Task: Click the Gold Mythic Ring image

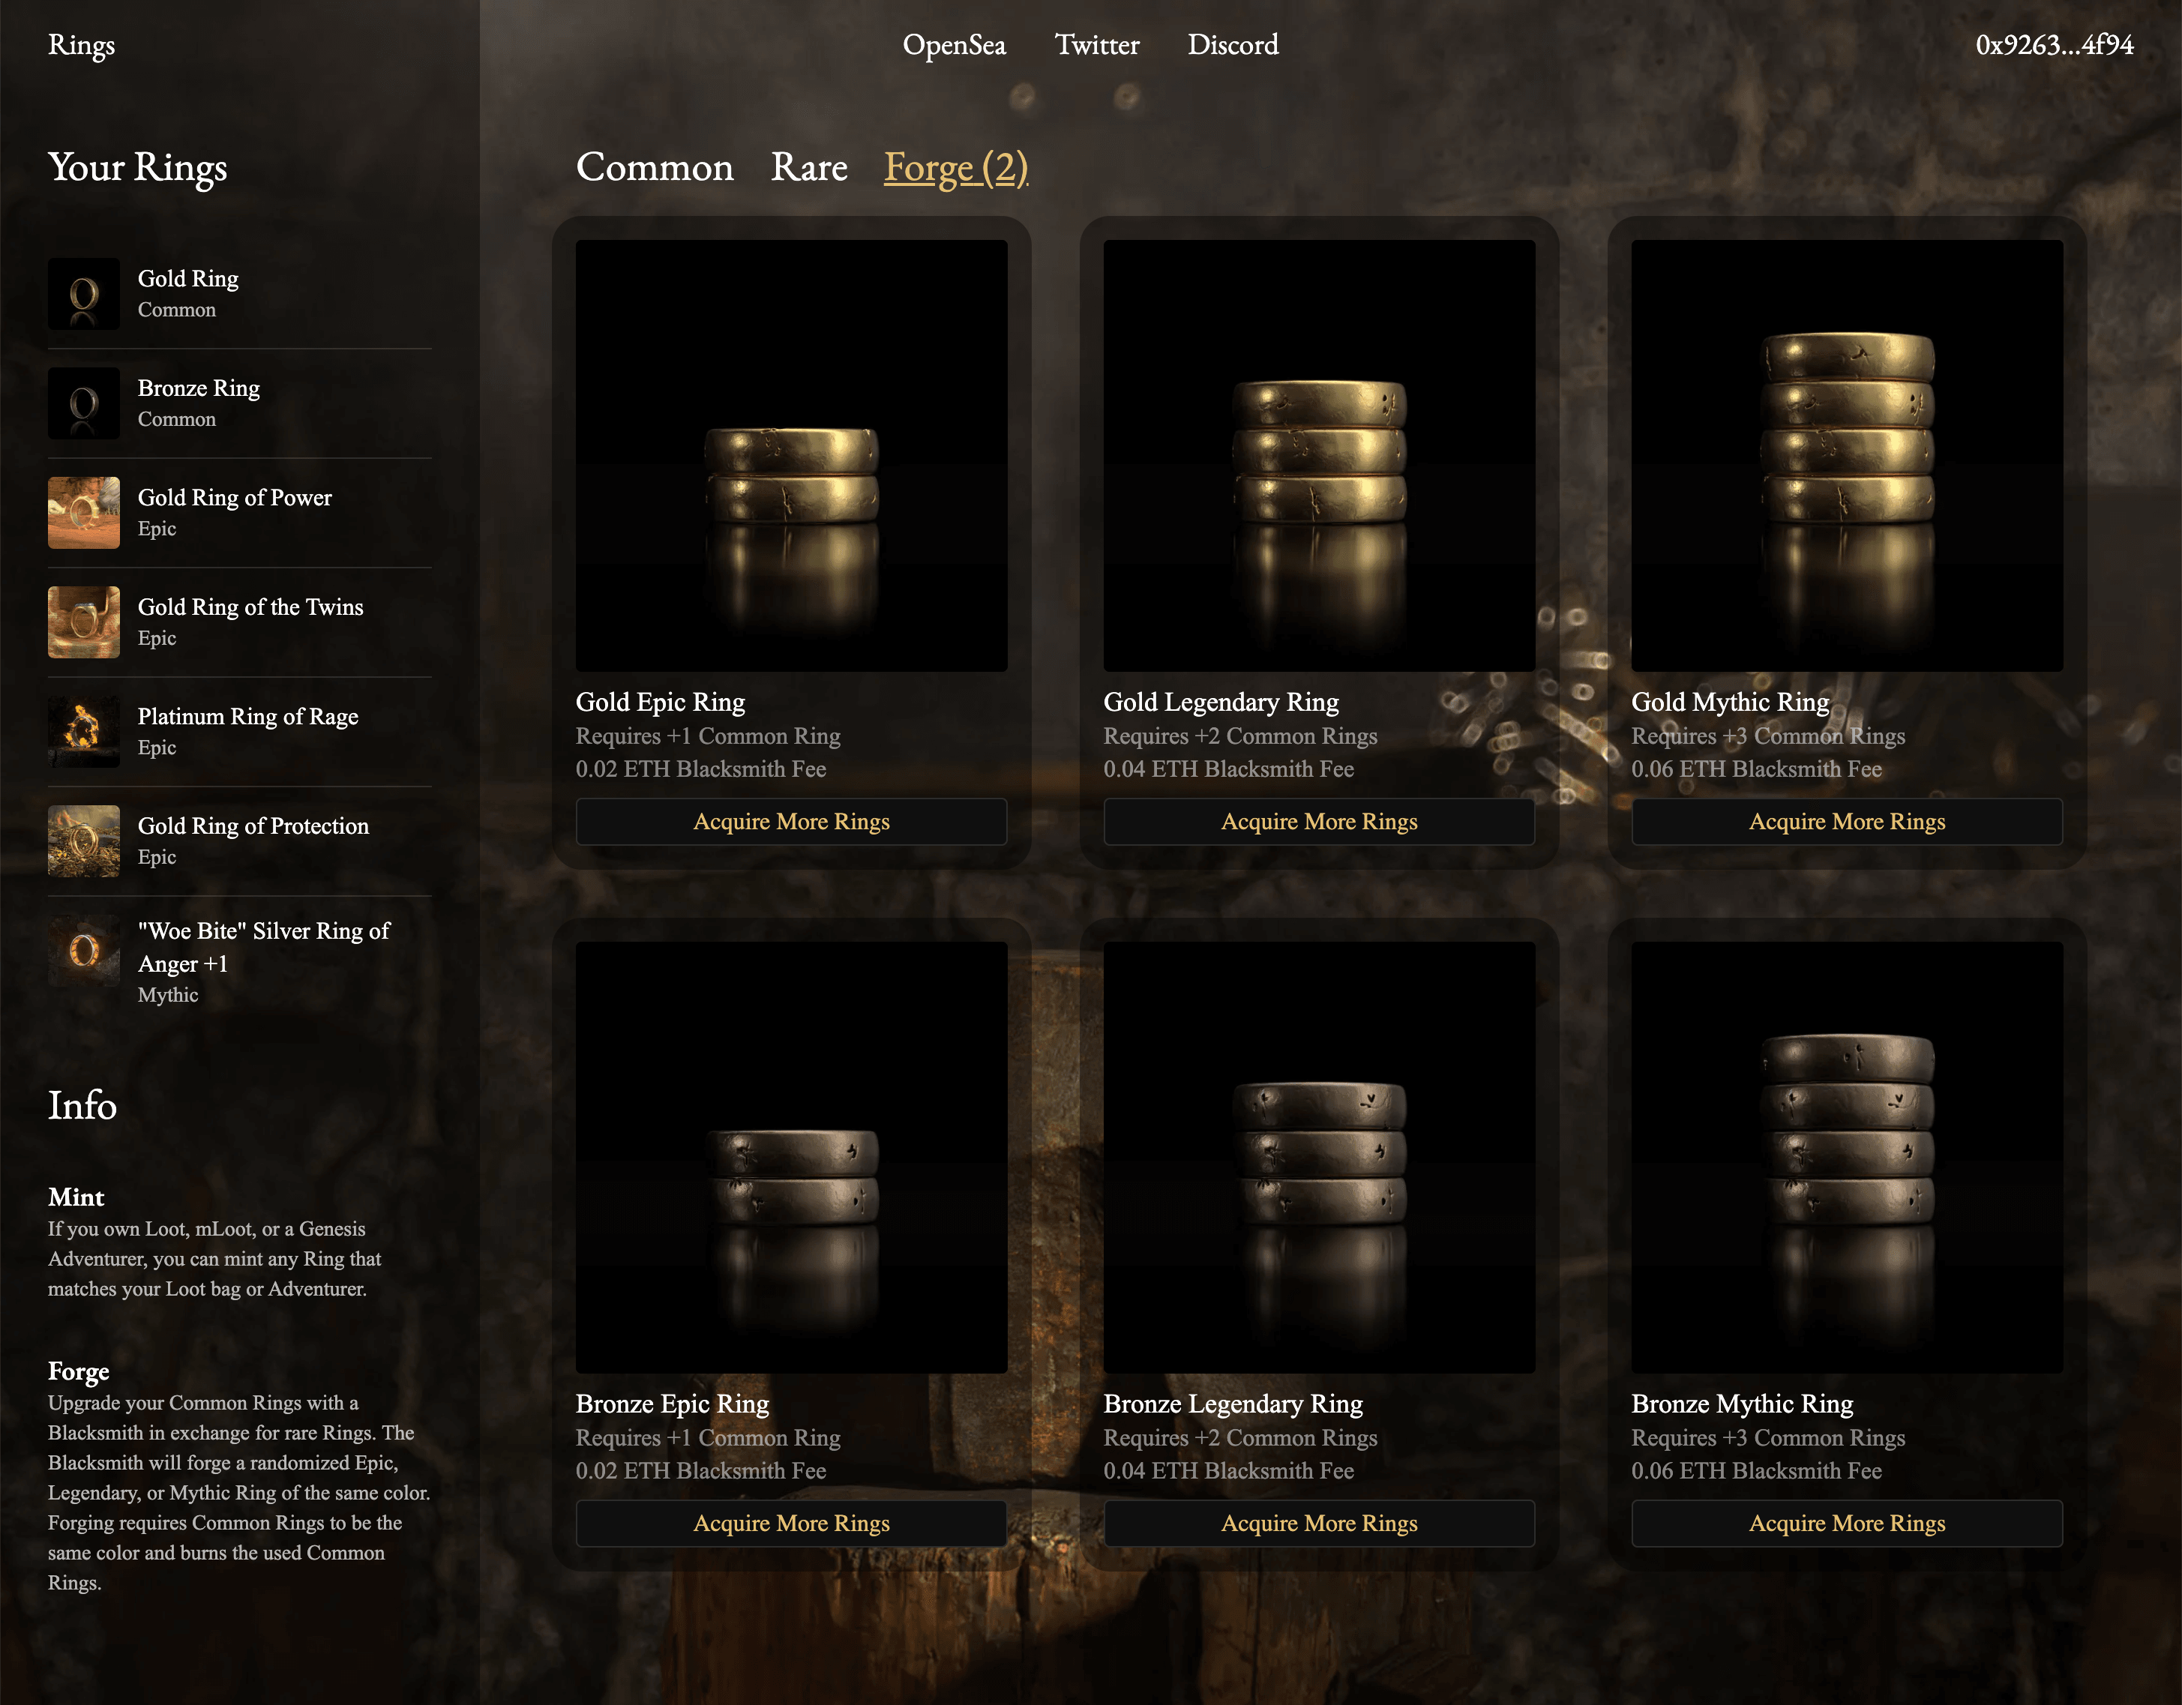Action: pyautogui.click(x=1848, y=455)
